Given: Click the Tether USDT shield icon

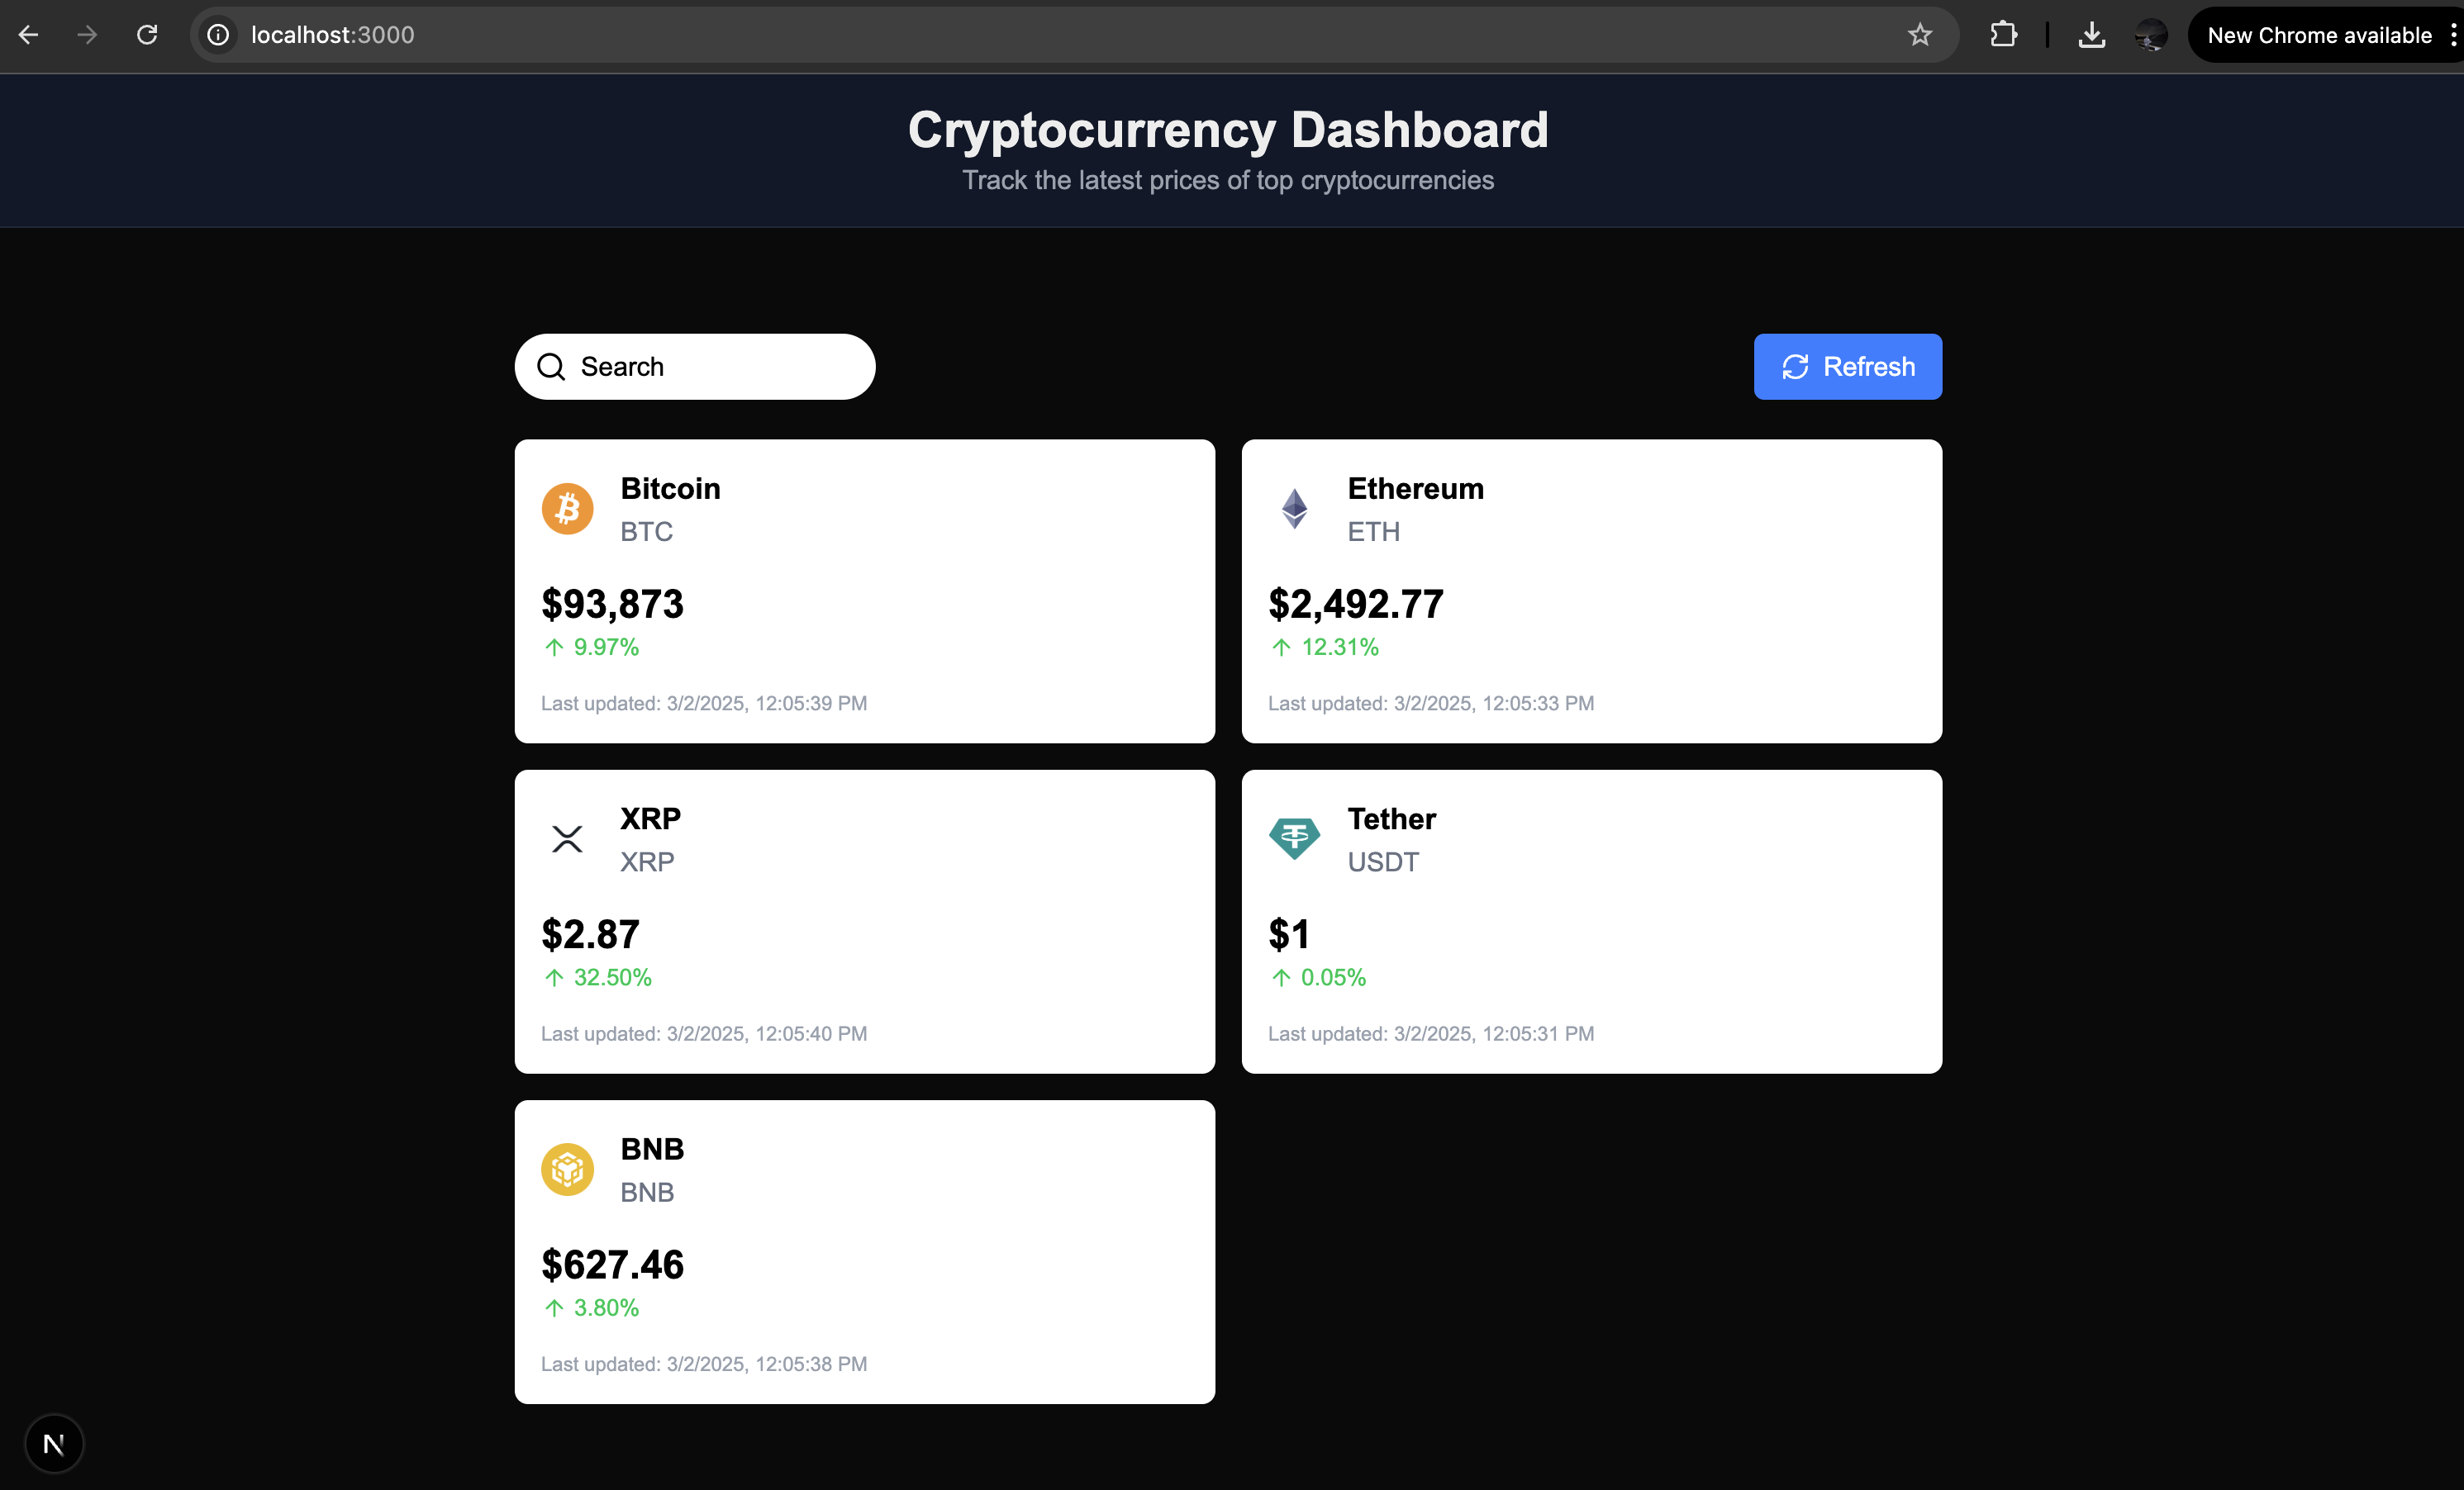Looking at the screenshot, I should [1296, 839].
